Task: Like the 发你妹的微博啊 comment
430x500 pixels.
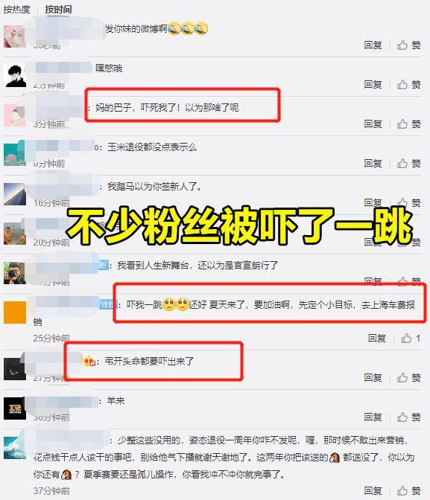Action: (x=408, y=45)
